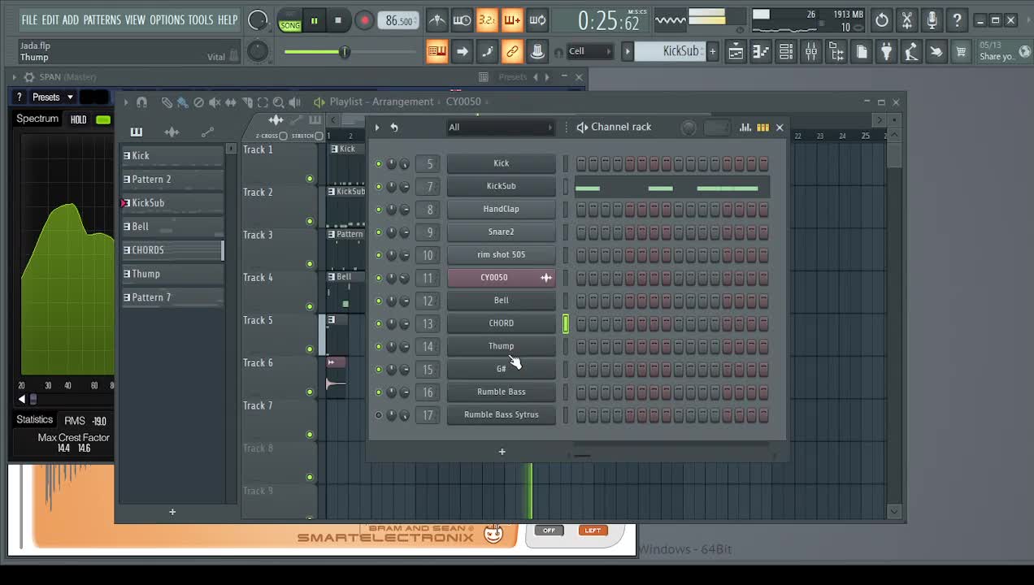Toggle loop recording icon
Screen dimensions: 1034x585
537,20
